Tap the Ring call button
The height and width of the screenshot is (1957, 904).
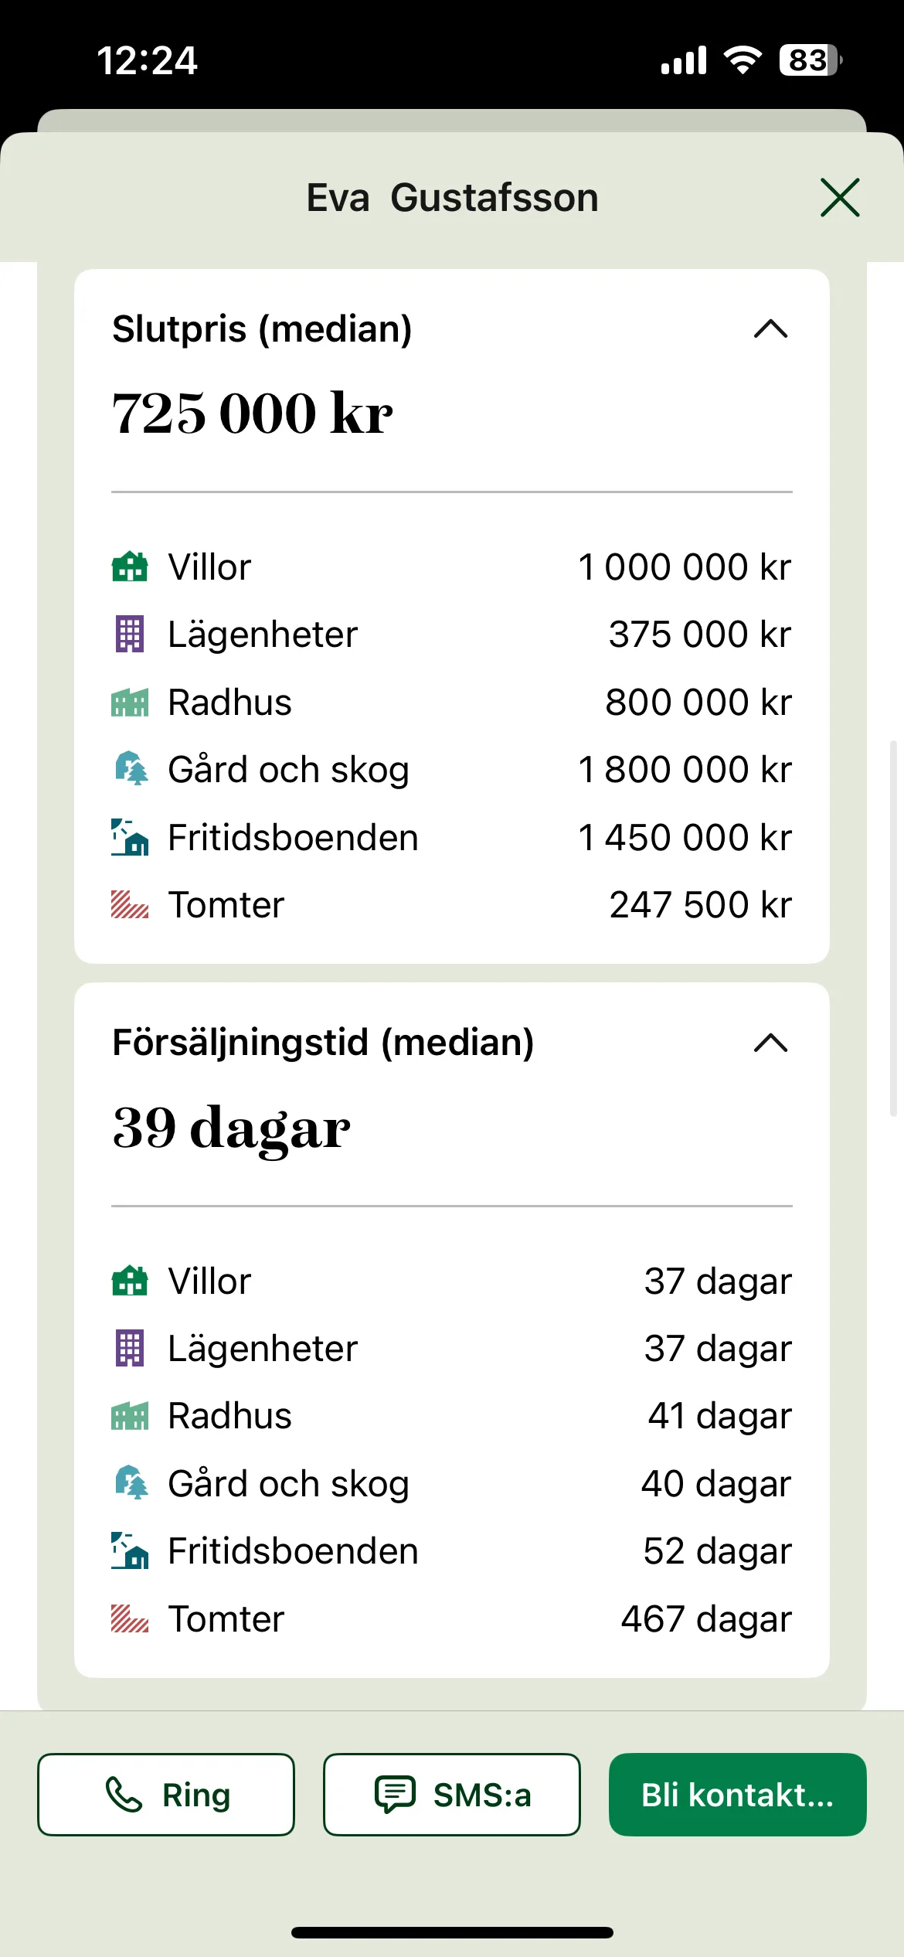coord(166,1794)
